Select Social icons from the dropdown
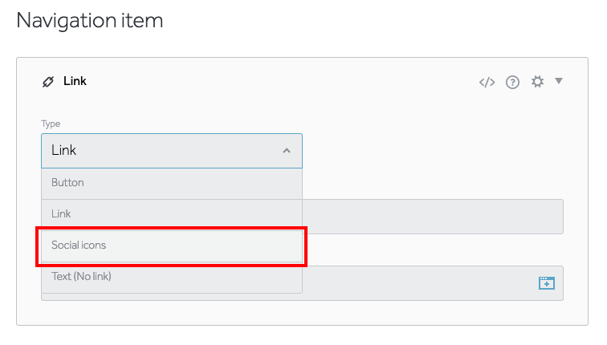607x345 pixels. (x=172, y=246)
